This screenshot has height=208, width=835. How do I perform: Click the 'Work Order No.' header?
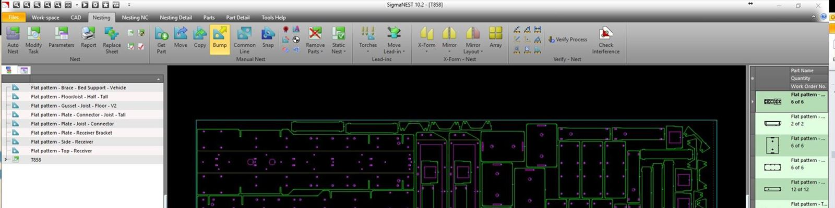click(x=808, y=86)
